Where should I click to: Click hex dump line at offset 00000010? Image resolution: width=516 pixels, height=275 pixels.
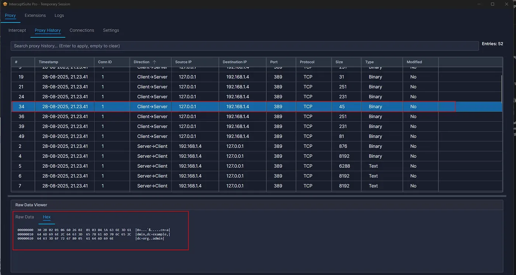94,234
